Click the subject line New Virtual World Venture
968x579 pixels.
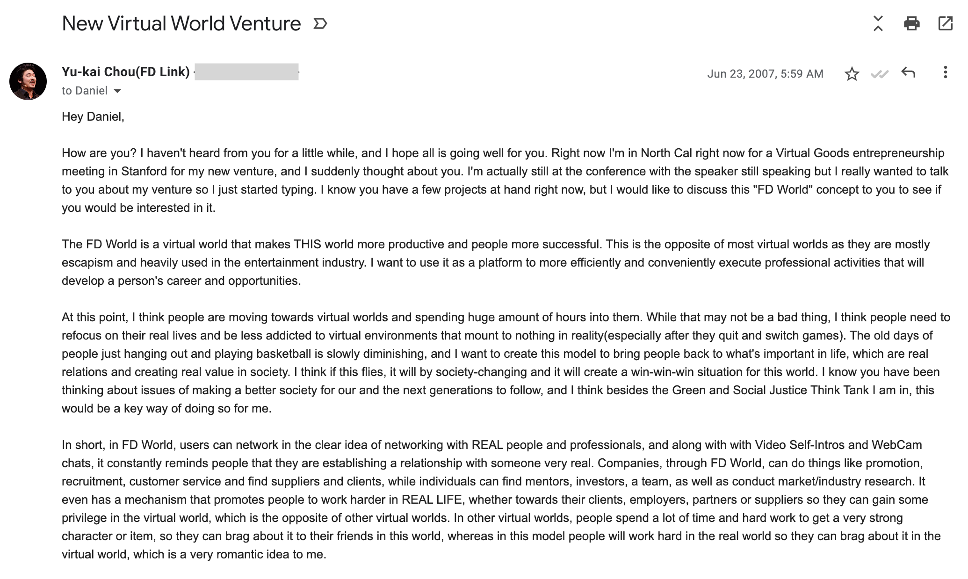click(181, 23)
